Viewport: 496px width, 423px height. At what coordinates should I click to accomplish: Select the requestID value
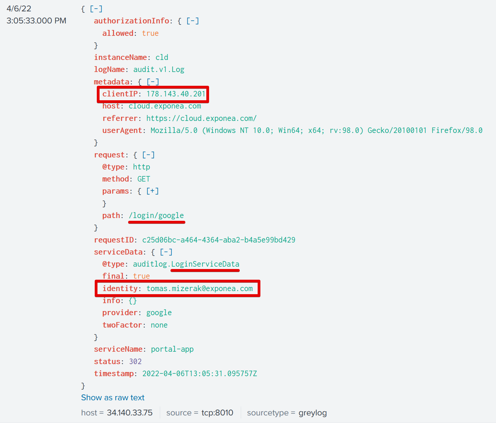pos(219,240)
